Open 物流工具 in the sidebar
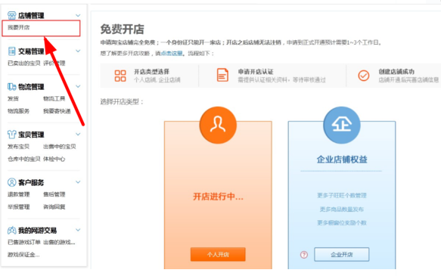The width and height of the screenshot is (441, 276). click(54, 98)
